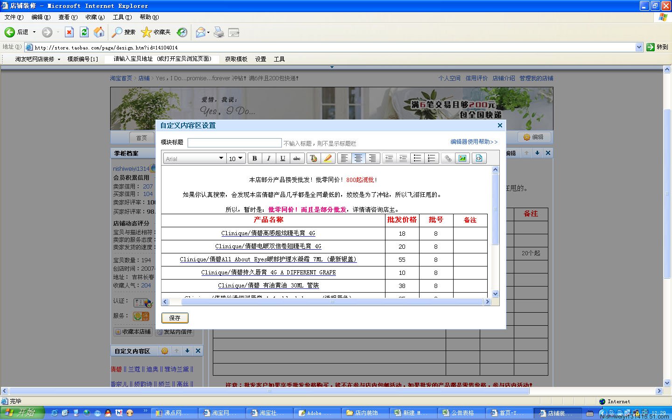Open the Clinique/倩碧高感超炫睫毛膏 4G link
This screenshot has height=420, width=672.
pyautogui.click(x=268, y=233)
